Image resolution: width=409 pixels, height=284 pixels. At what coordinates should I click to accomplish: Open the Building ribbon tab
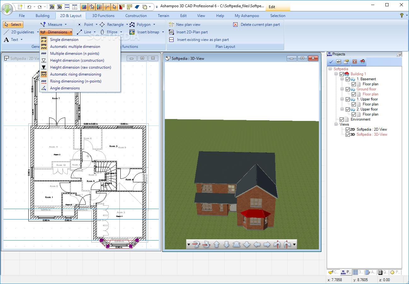[43, 16]
